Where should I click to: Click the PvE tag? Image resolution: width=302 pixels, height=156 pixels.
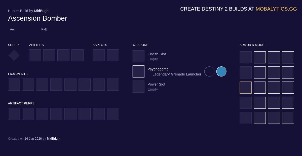[x=44, y=29]
